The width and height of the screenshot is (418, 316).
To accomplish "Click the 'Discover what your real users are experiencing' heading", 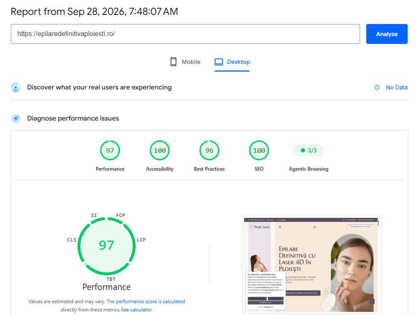I will 99,87.
